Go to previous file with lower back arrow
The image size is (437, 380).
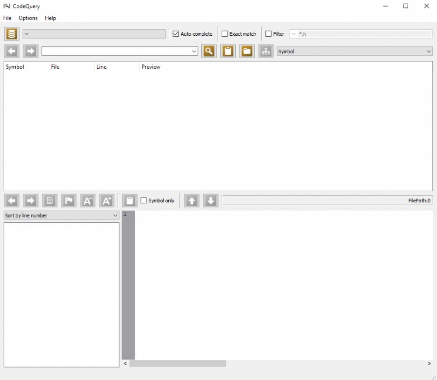click(12, 200)
